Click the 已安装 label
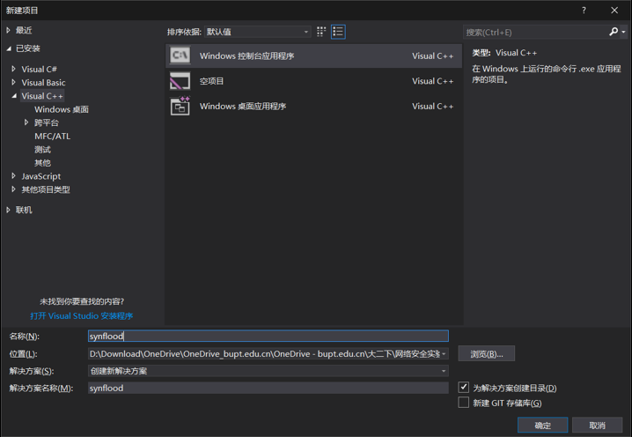The width and height of the screenshot is (632, 437). pyautogui.click(x=28, y=48)
